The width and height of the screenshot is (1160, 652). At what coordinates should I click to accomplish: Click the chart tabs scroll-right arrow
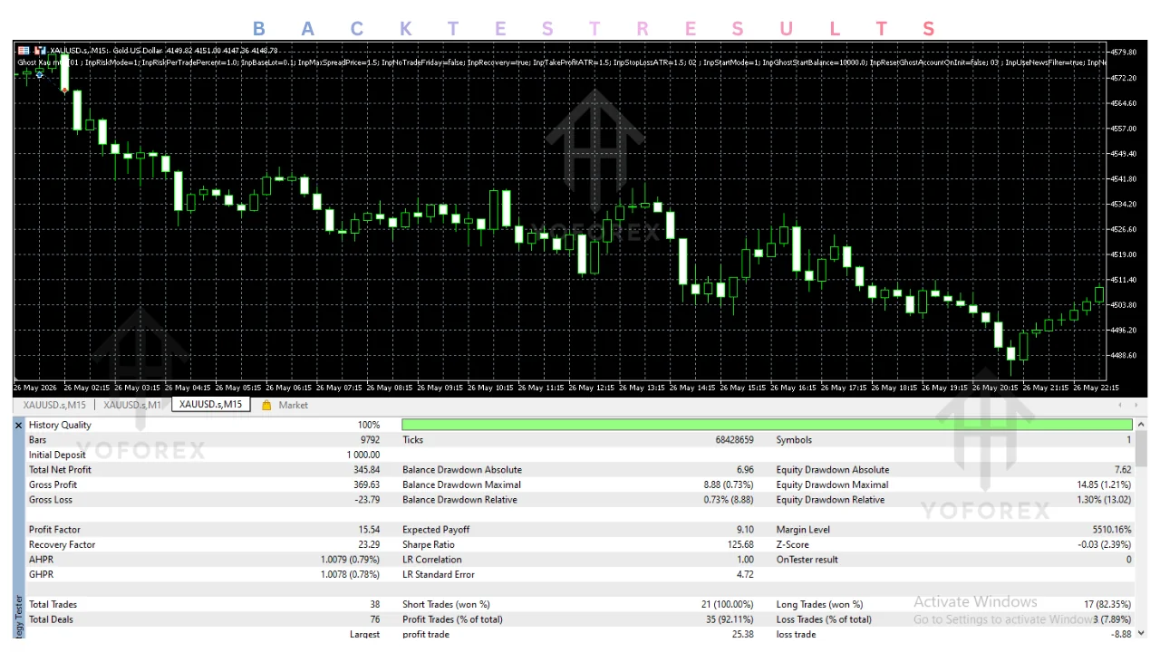tap(1136, 405)
